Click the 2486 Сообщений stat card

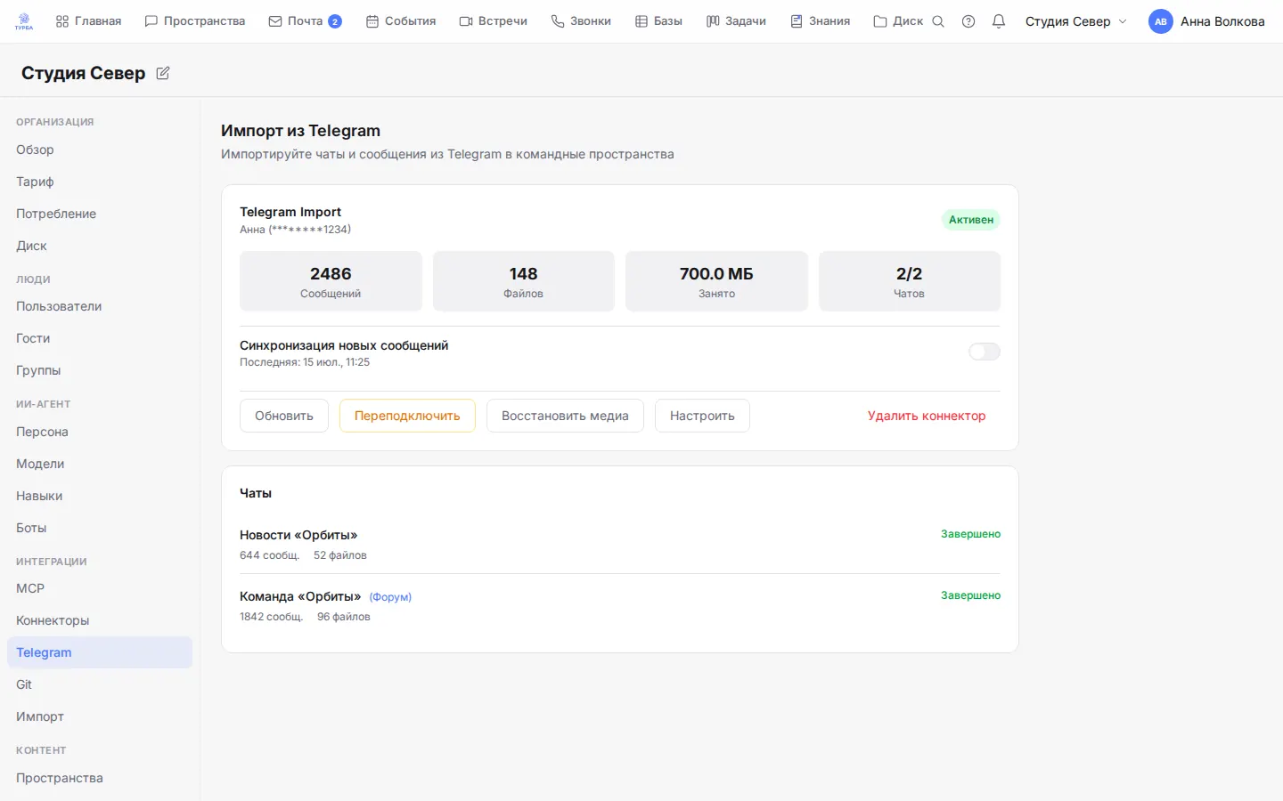331,281
